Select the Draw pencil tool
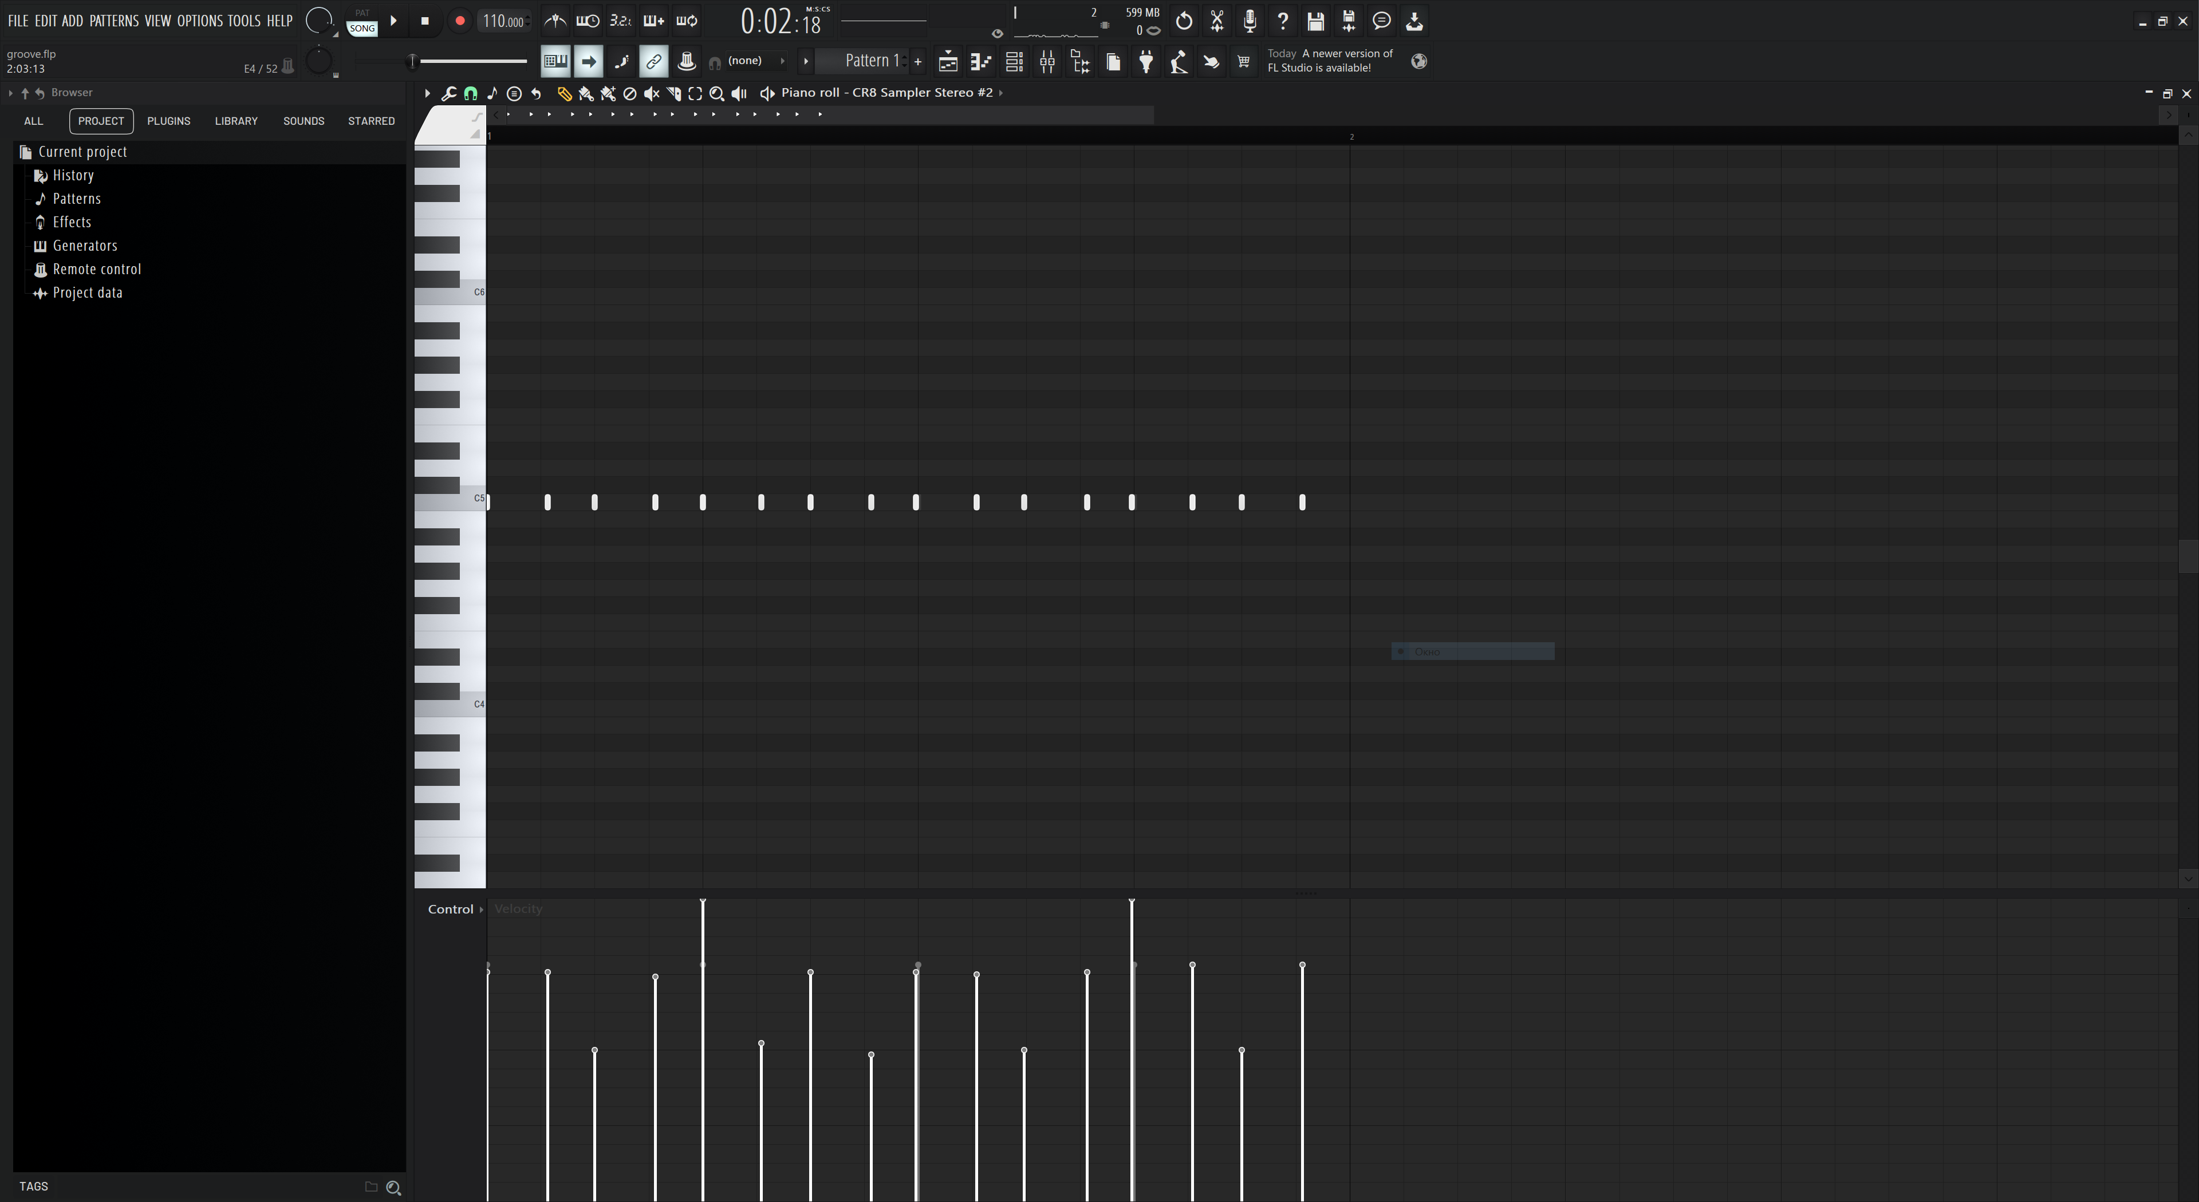2199x1202 pixels. tap(564, 94)
